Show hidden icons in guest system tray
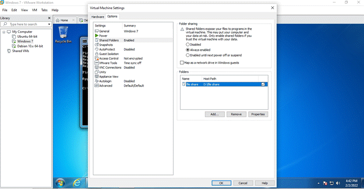Screen dimensions: 364x189 pos(318,183)
